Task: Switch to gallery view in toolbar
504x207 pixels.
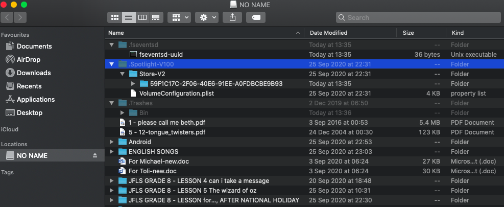Action: pyautogui.click(x=156, y=17)
